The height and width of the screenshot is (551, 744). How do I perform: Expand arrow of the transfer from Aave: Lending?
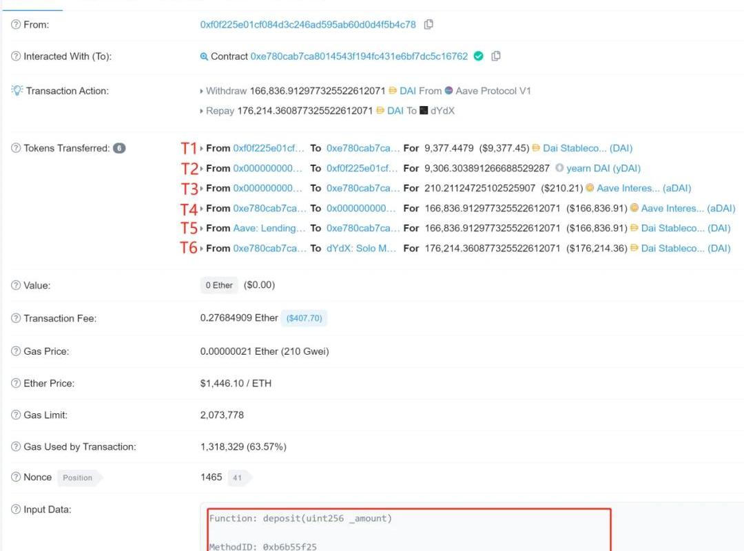tap(201, 228)
